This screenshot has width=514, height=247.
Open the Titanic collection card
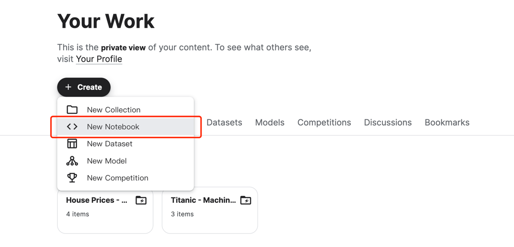(x=210, y=210)
